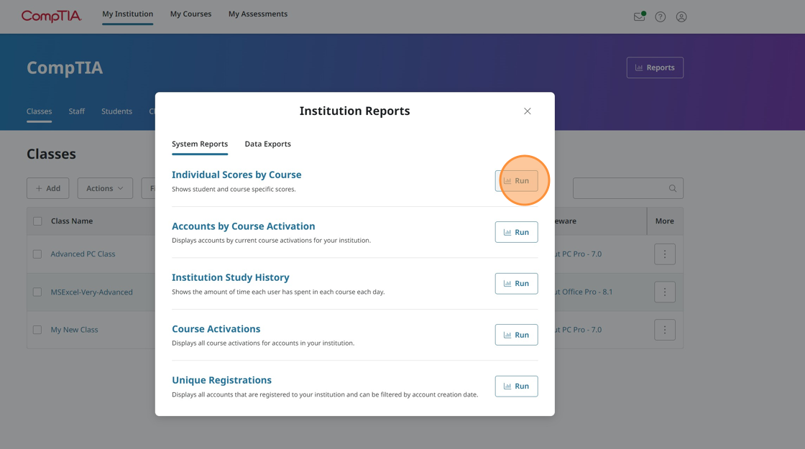Screen dimensions: 805x449
Task: Switch to the Data Exports tab
Action: pyautogui.click(x=267, y=144)
